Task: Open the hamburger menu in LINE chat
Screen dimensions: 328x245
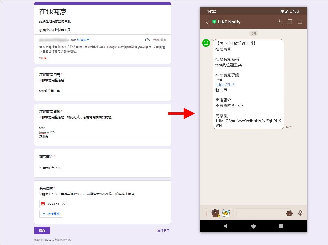Action: click(300, 22)
